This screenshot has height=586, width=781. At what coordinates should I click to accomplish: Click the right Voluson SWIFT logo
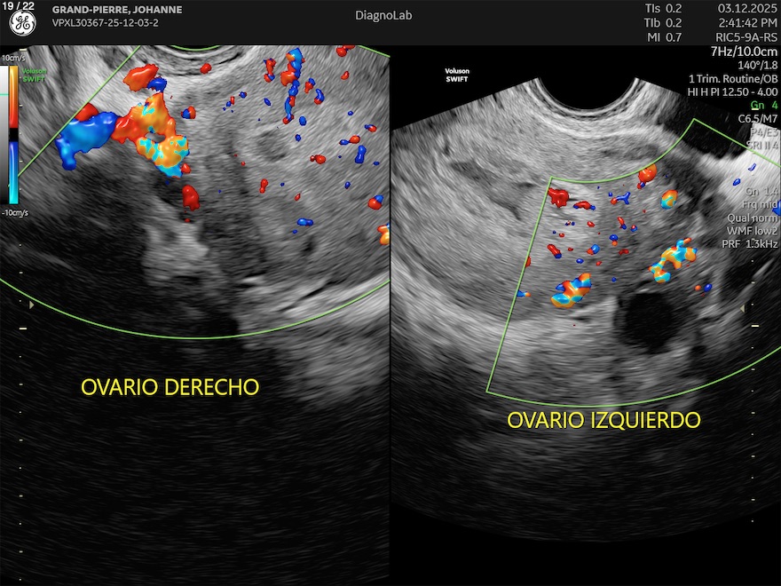click(x=455, y=75)
